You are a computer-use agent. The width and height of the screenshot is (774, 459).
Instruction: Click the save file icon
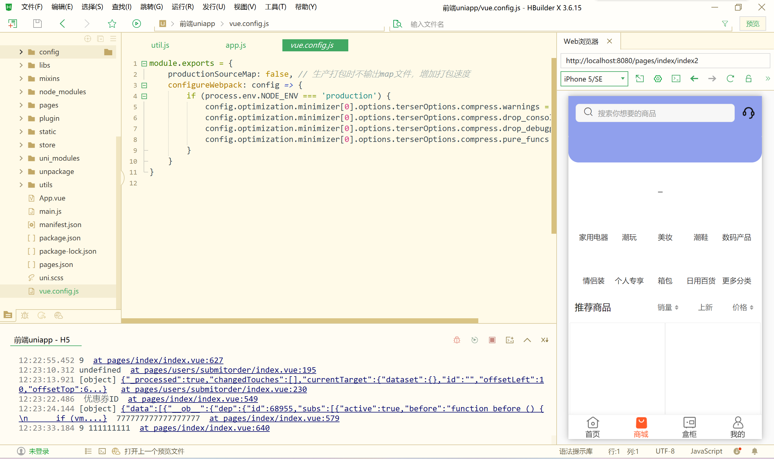(37, 24)
